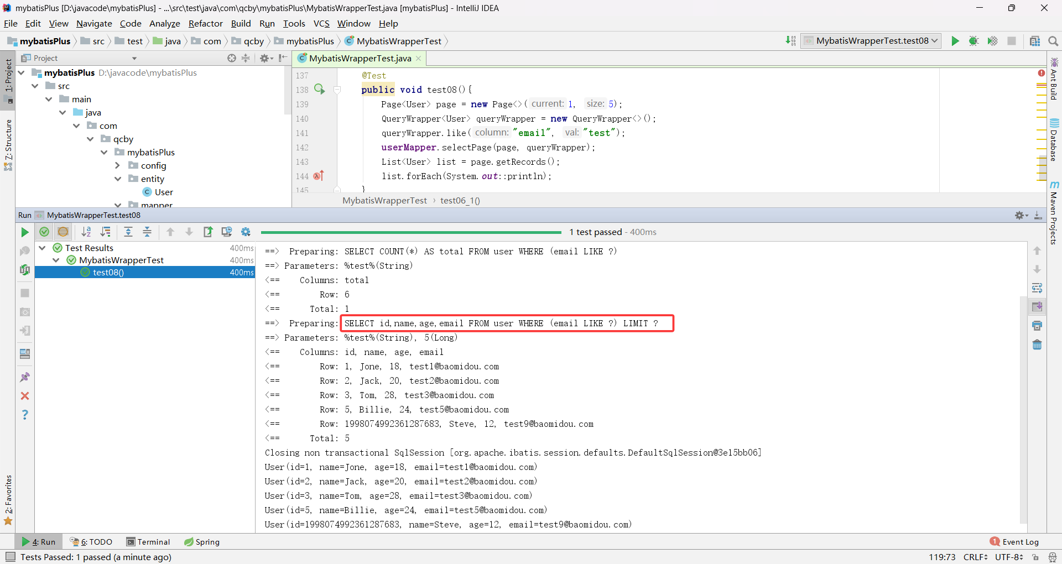The height and width of the screenshot is (564, 1062).
Task: Open the Event Log
Action: (x=1014, y=542)
